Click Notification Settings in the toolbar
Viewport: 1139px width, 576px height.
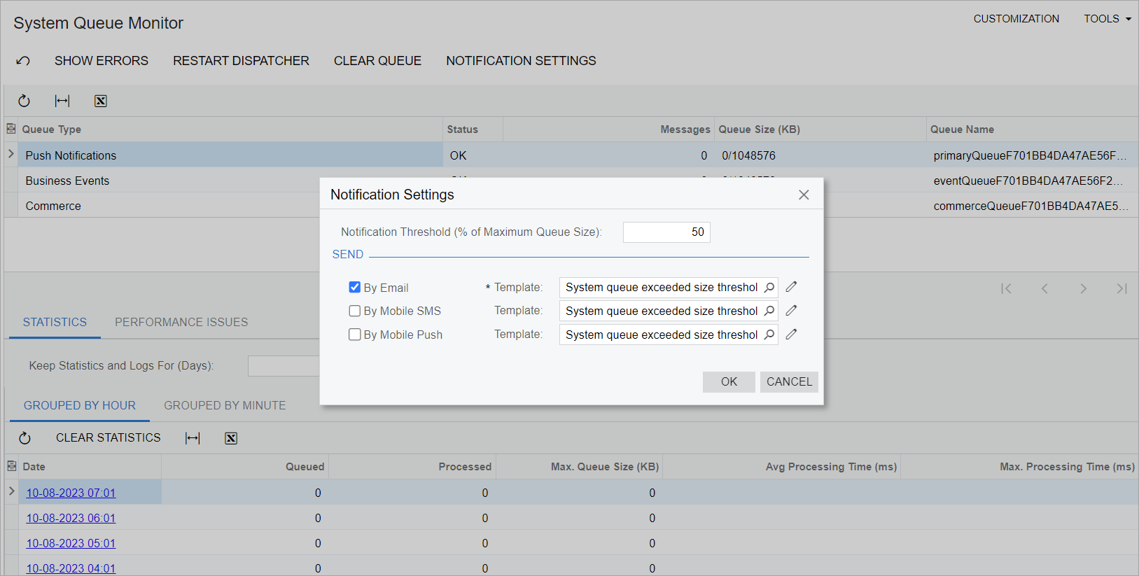point(521,61)
